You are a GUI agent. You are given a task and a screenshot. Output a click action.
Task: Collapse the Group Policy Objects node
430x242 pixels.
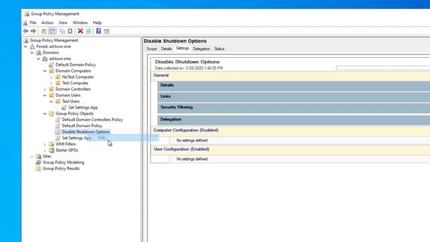point(45,114)
